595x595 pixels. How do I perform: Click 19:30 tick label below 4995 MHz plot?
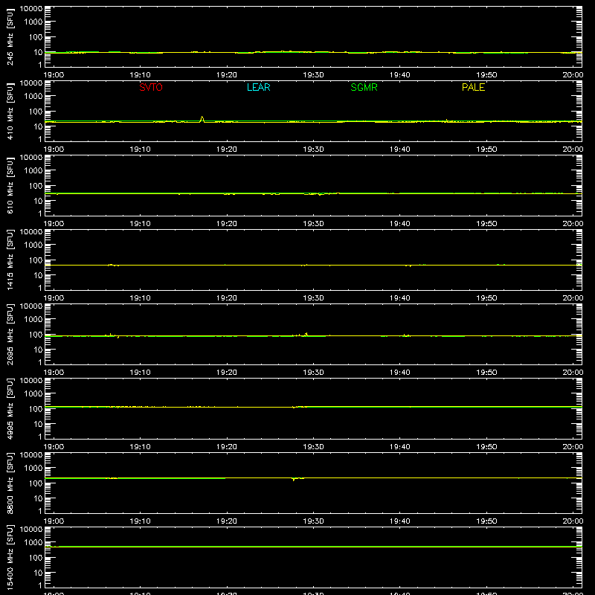click(x=313, y=447)
